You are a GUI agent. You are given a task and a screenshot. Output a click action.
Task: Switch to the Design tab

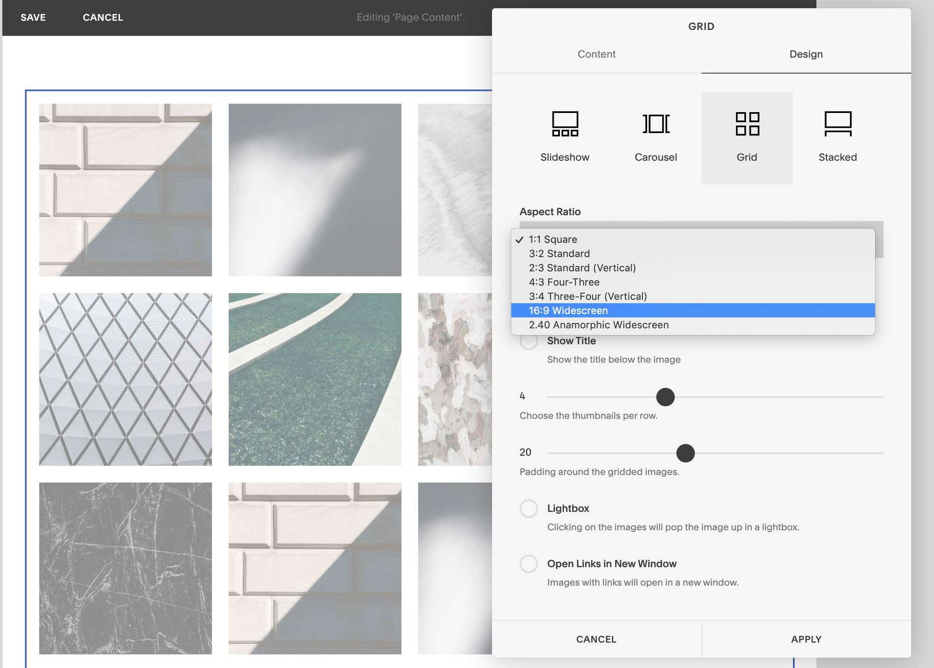click(806, 54)
